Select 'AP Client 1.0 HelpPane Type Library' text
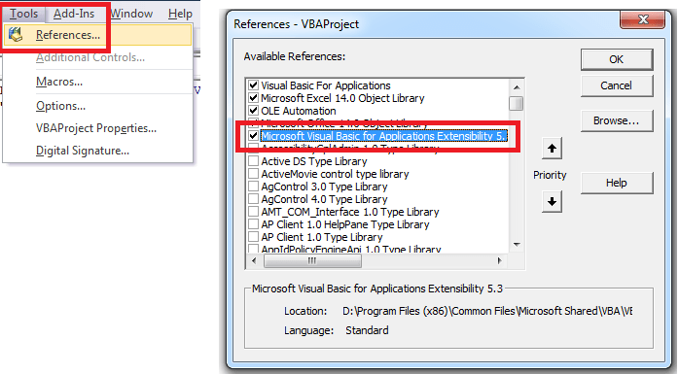 click(344, 224)
